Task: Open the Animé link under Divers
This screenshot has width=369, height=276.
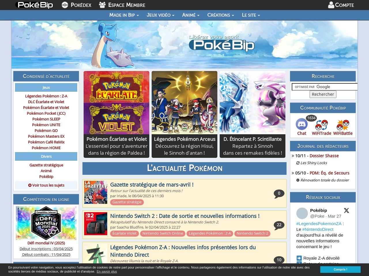Action: 46,171
